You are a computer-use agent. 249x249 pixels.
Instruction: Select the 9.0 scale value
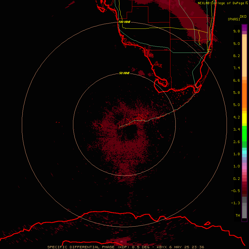[237, 43]
